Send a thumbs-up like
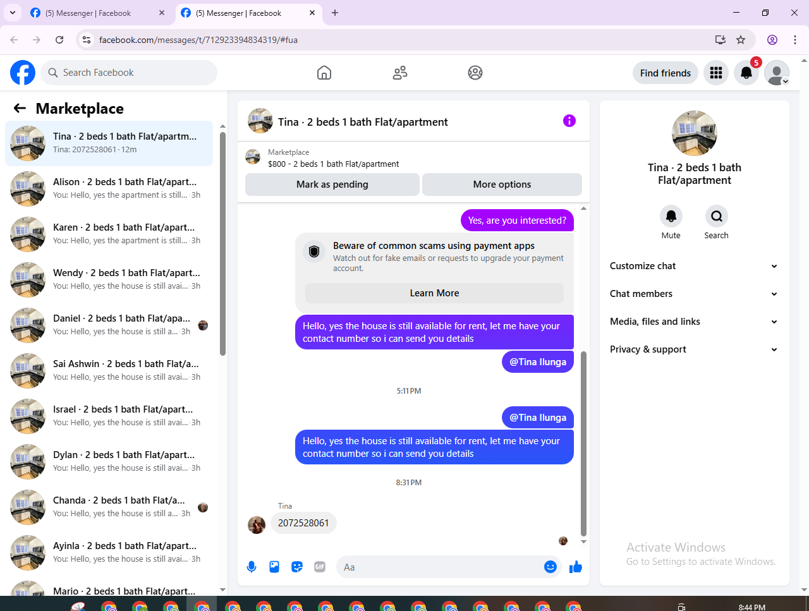The height and width of the screenshot is (611, 809). 576,567
